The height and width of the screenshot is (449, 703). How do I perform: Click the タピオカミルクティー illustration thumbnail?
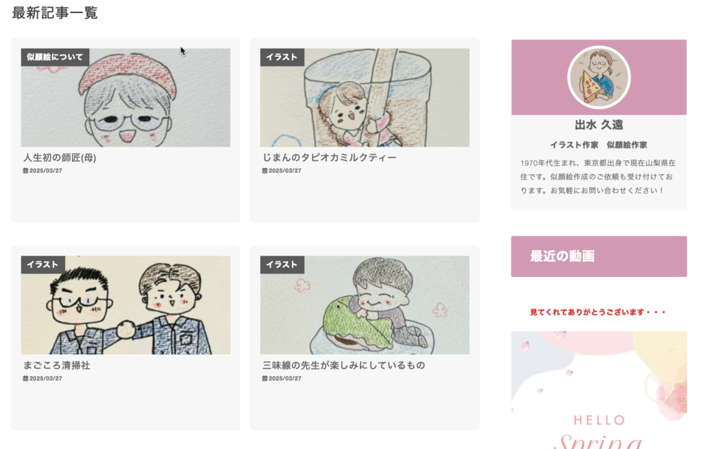pyautogui.click(x=365, y=97)
